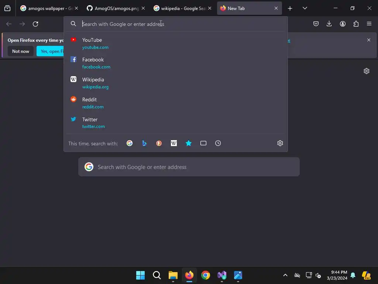Image resolution: width=378 pixels, height=284 pixels.
Task: Select the YouTube suggestion
Action: [x=176, y=44]
